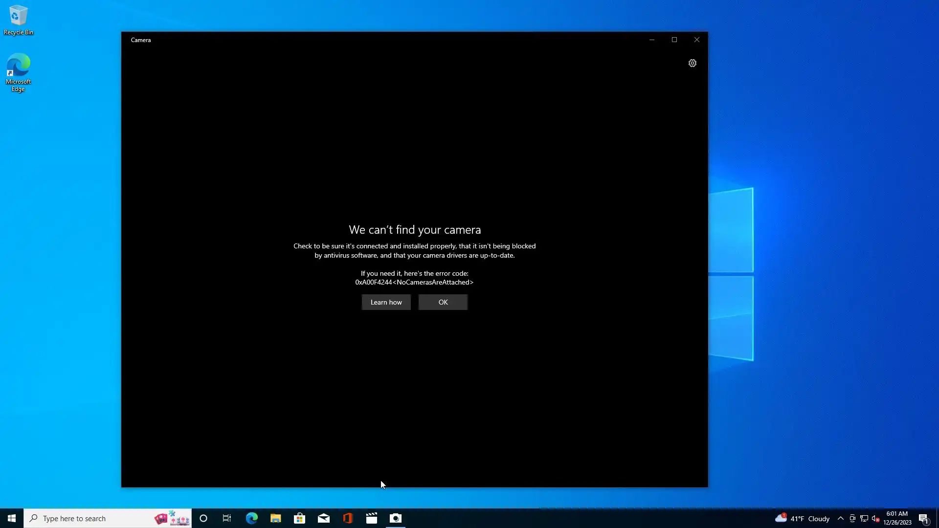Open File Explorer from the taskbar
The height and width of the screenshot is (528, 939).
275,518
